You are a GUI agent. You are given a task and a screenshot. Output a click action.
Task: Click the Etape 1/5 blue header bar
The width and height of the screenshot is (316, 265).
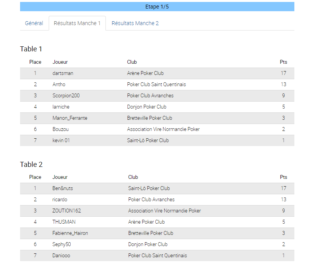tap(157, 7)
